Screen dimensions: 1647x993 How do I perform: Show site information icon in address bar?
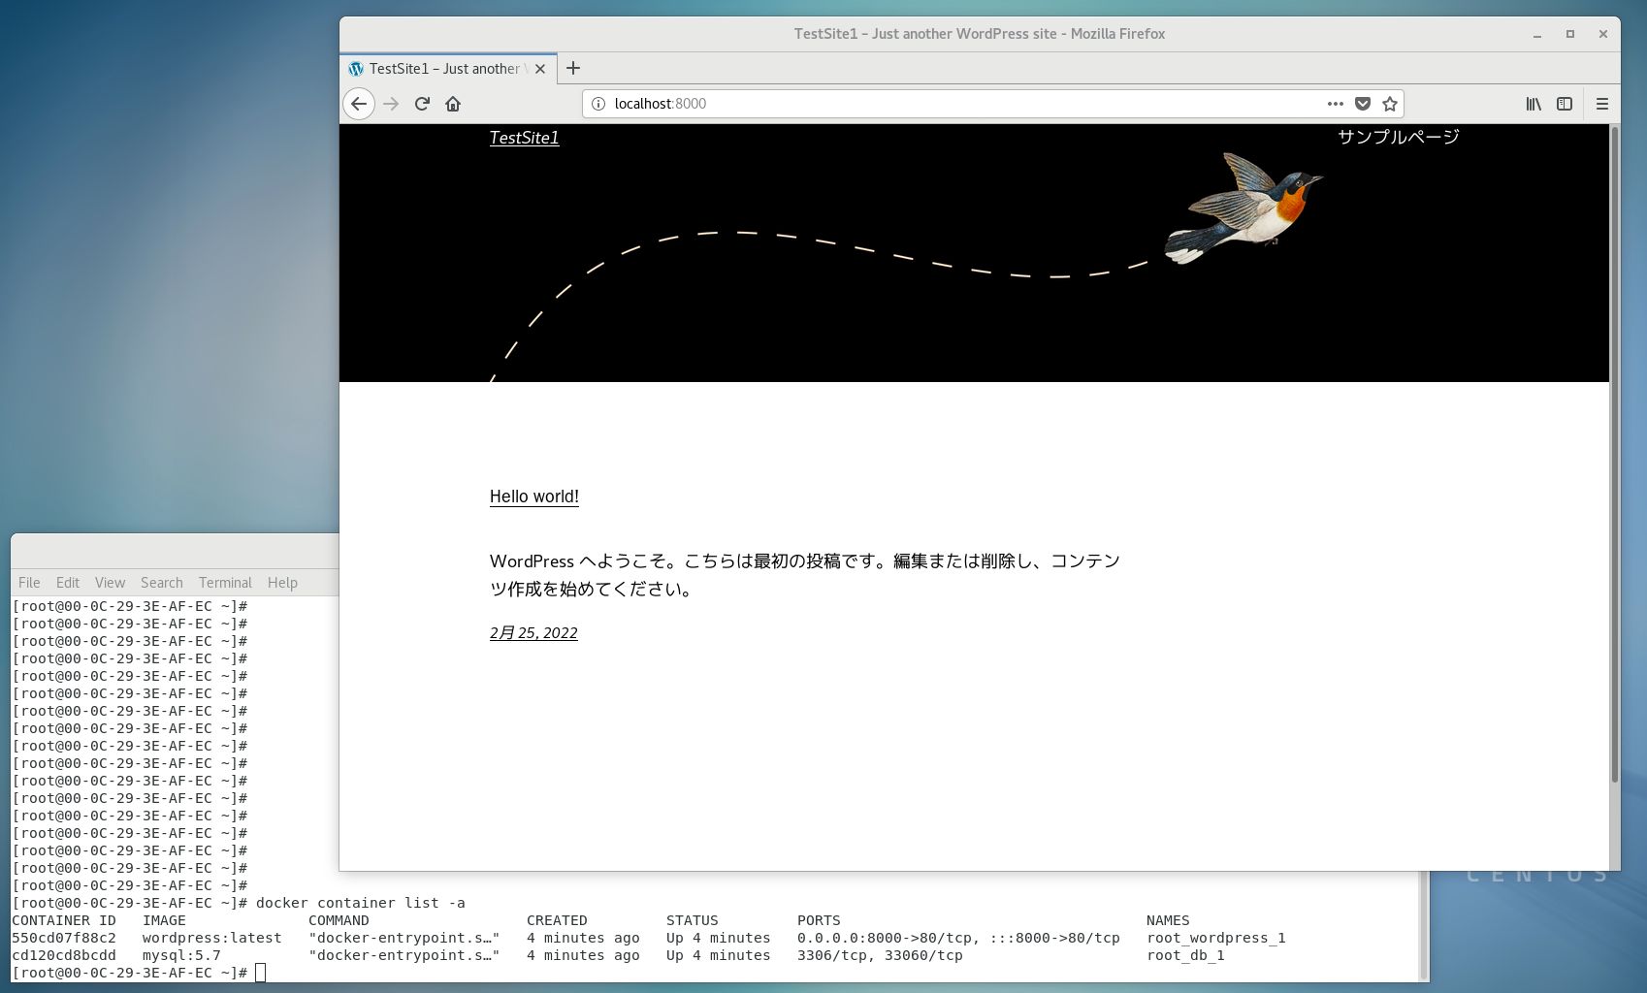[x=598, y=104]
